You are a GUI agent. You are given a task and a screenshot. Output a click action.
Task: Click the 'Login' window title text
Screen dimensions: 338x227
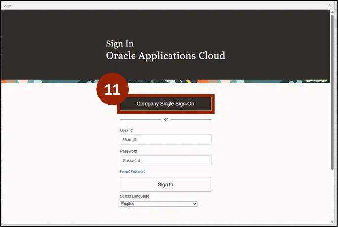pyautogui.click(x=8, y=5)
